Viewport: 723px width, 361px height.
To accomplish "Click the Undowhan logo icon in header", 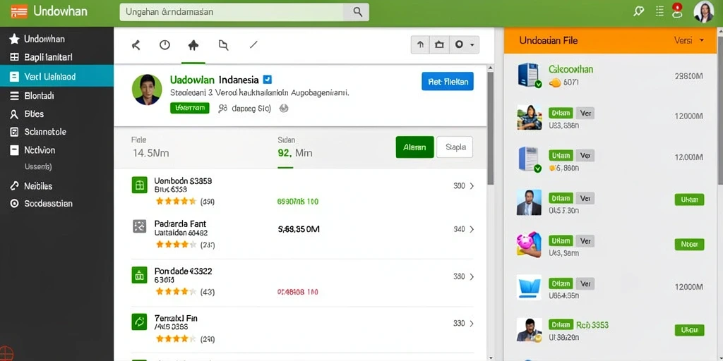I will tap(18, 11).
